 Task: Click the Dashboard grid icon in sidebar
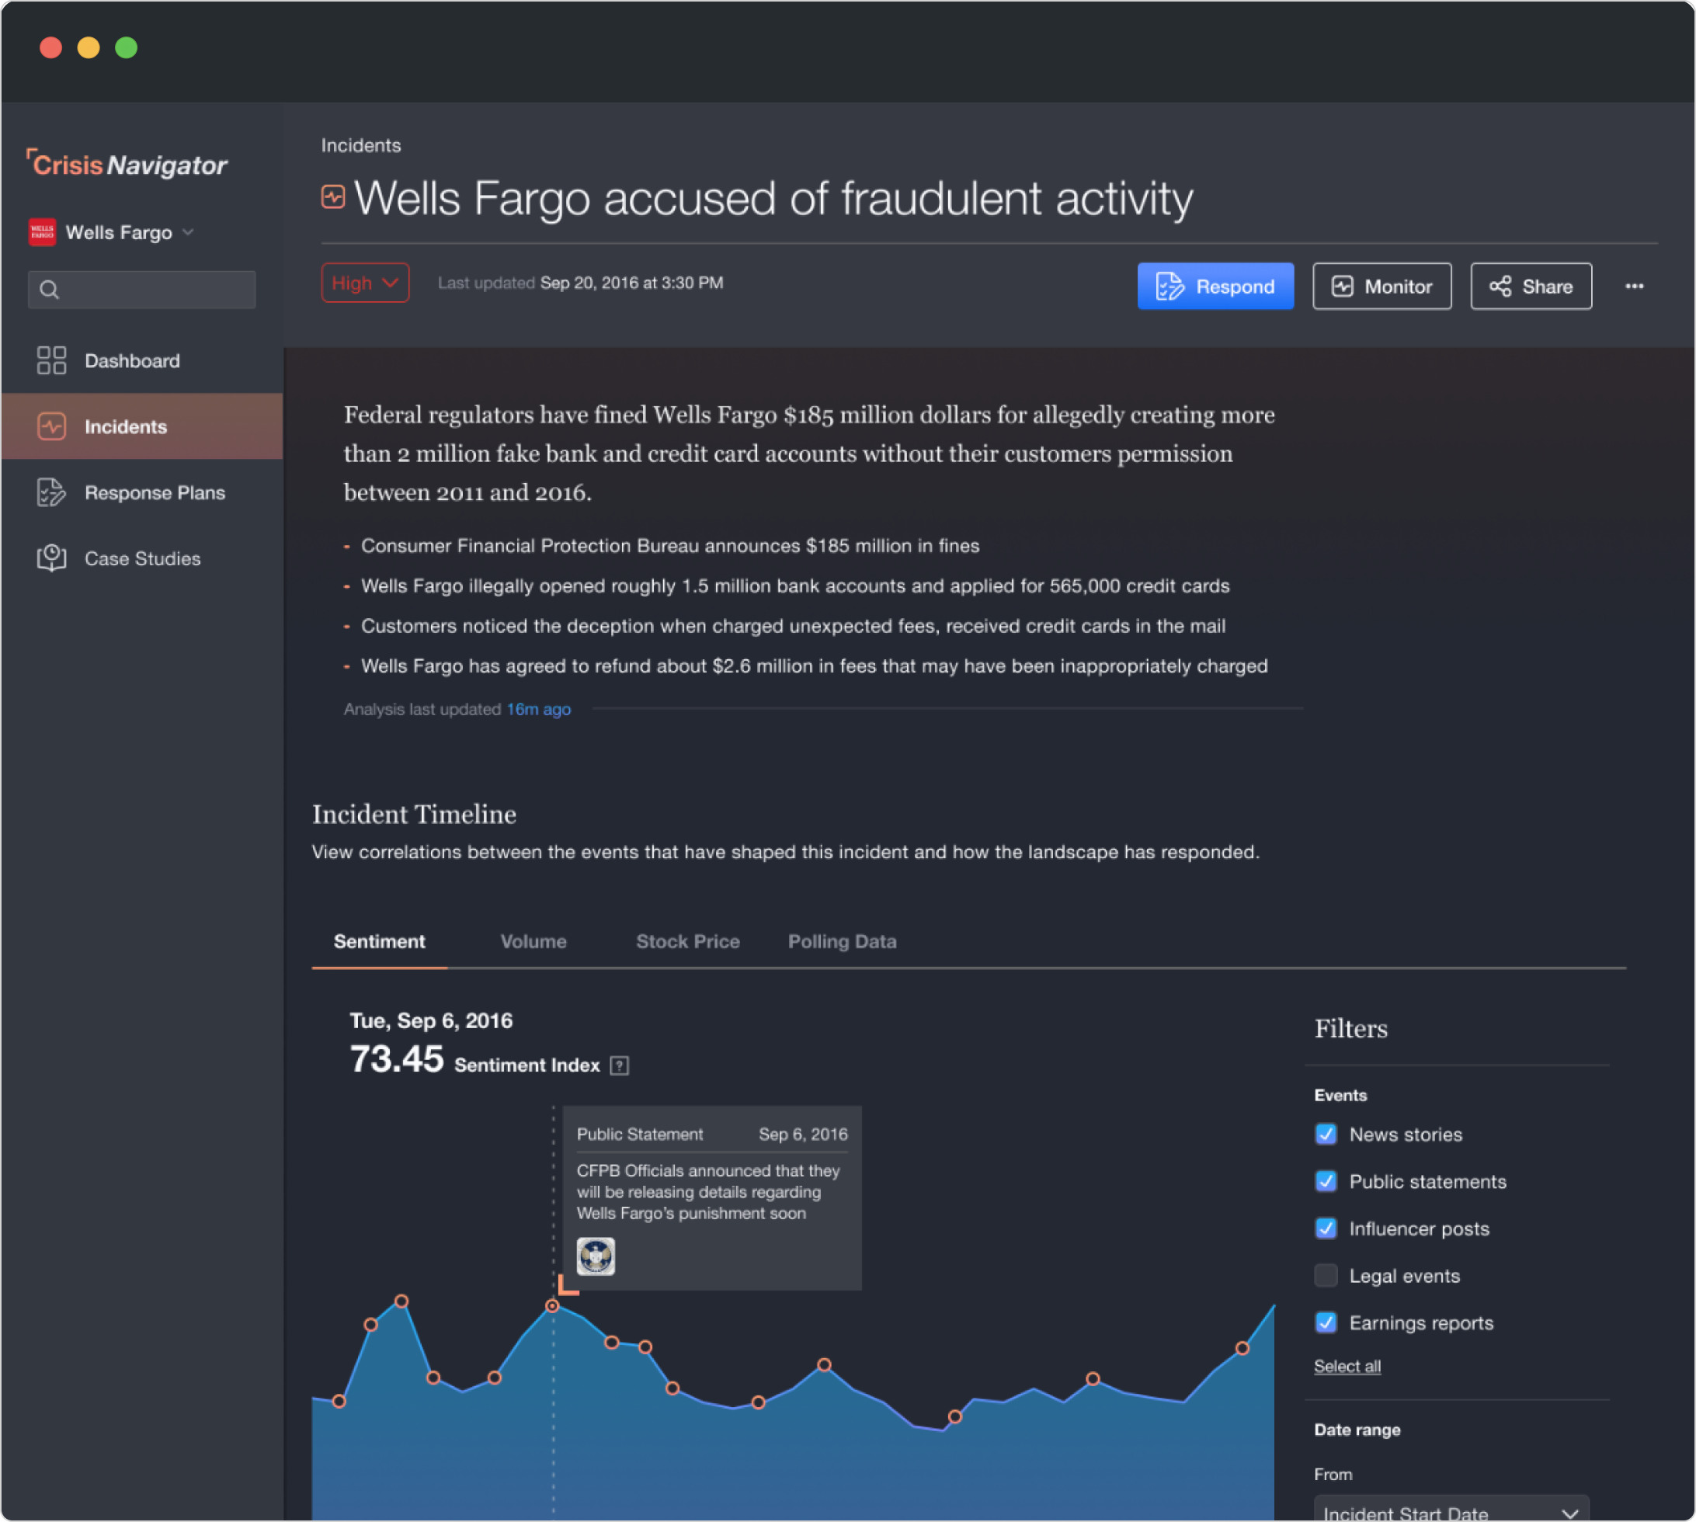(x=51, y=360)
